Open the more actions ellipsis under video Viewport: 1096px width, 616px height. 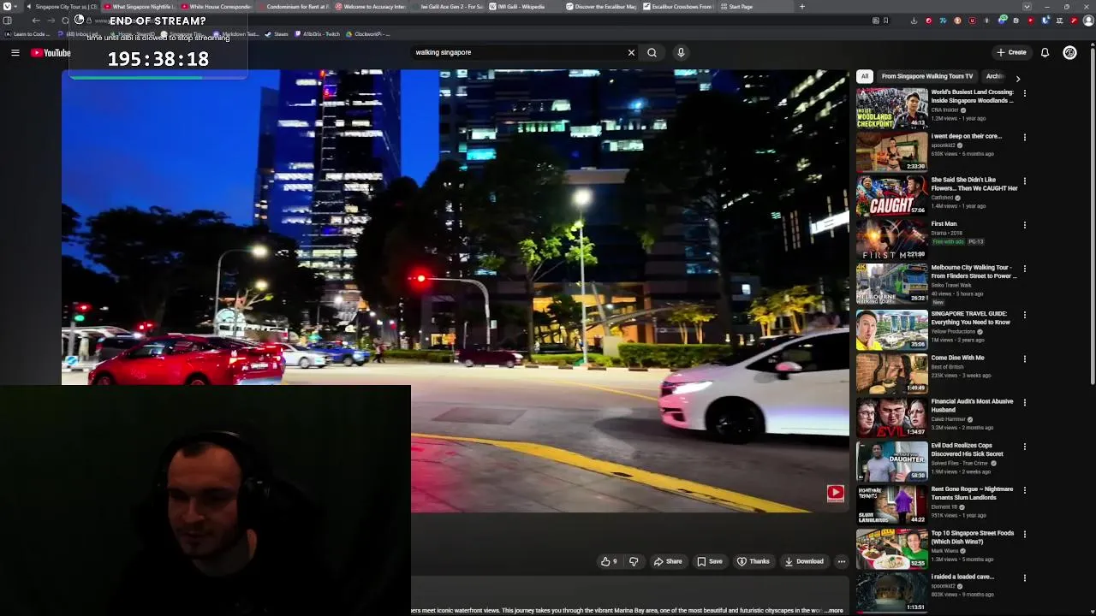[842, 561]
